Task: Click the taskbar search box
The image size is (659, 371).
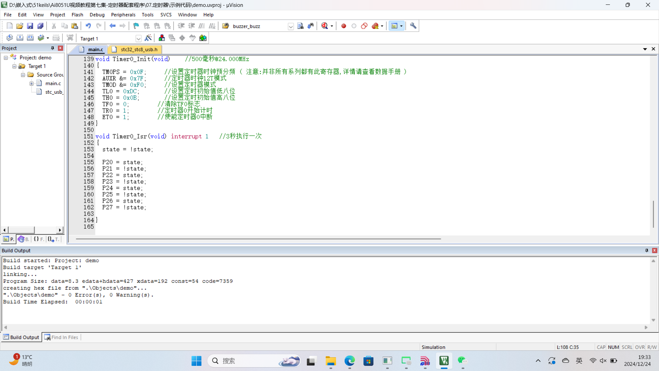Action: pyautogui.click(x=254, y=361)
